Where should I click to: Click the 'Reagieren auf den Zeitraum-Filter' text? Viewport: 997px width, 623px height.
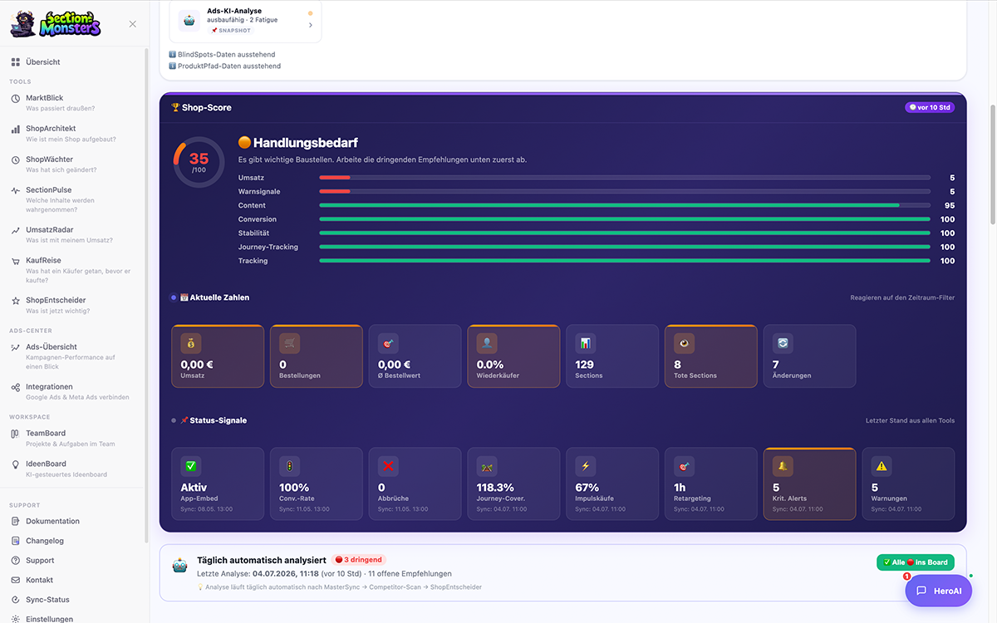tap(902, 297)
